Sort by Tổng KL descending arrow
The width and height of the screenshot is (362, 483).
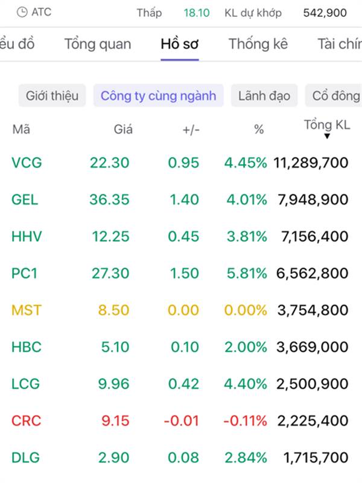pyautogui.click(x=327, y=136)
